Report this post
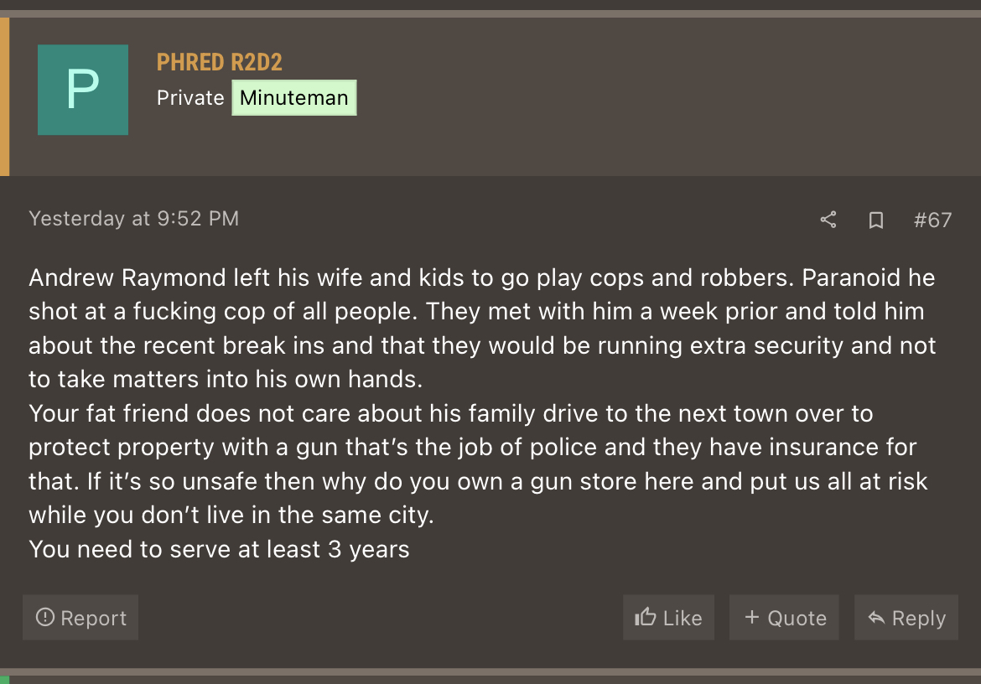This screenshot has width=981, height=684. point(80,618)
